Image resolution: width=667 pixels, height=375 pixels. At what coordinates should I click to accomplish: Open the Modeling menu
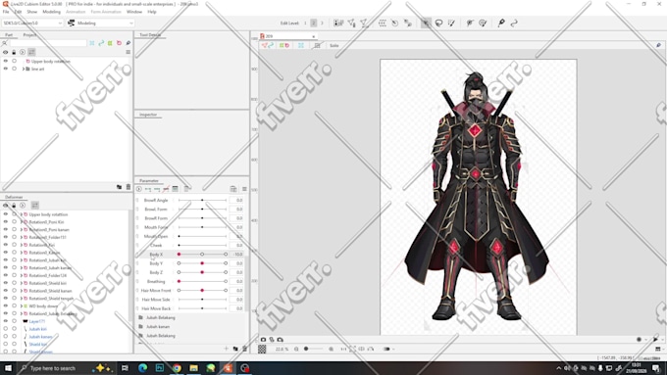[x=51, y=12]
